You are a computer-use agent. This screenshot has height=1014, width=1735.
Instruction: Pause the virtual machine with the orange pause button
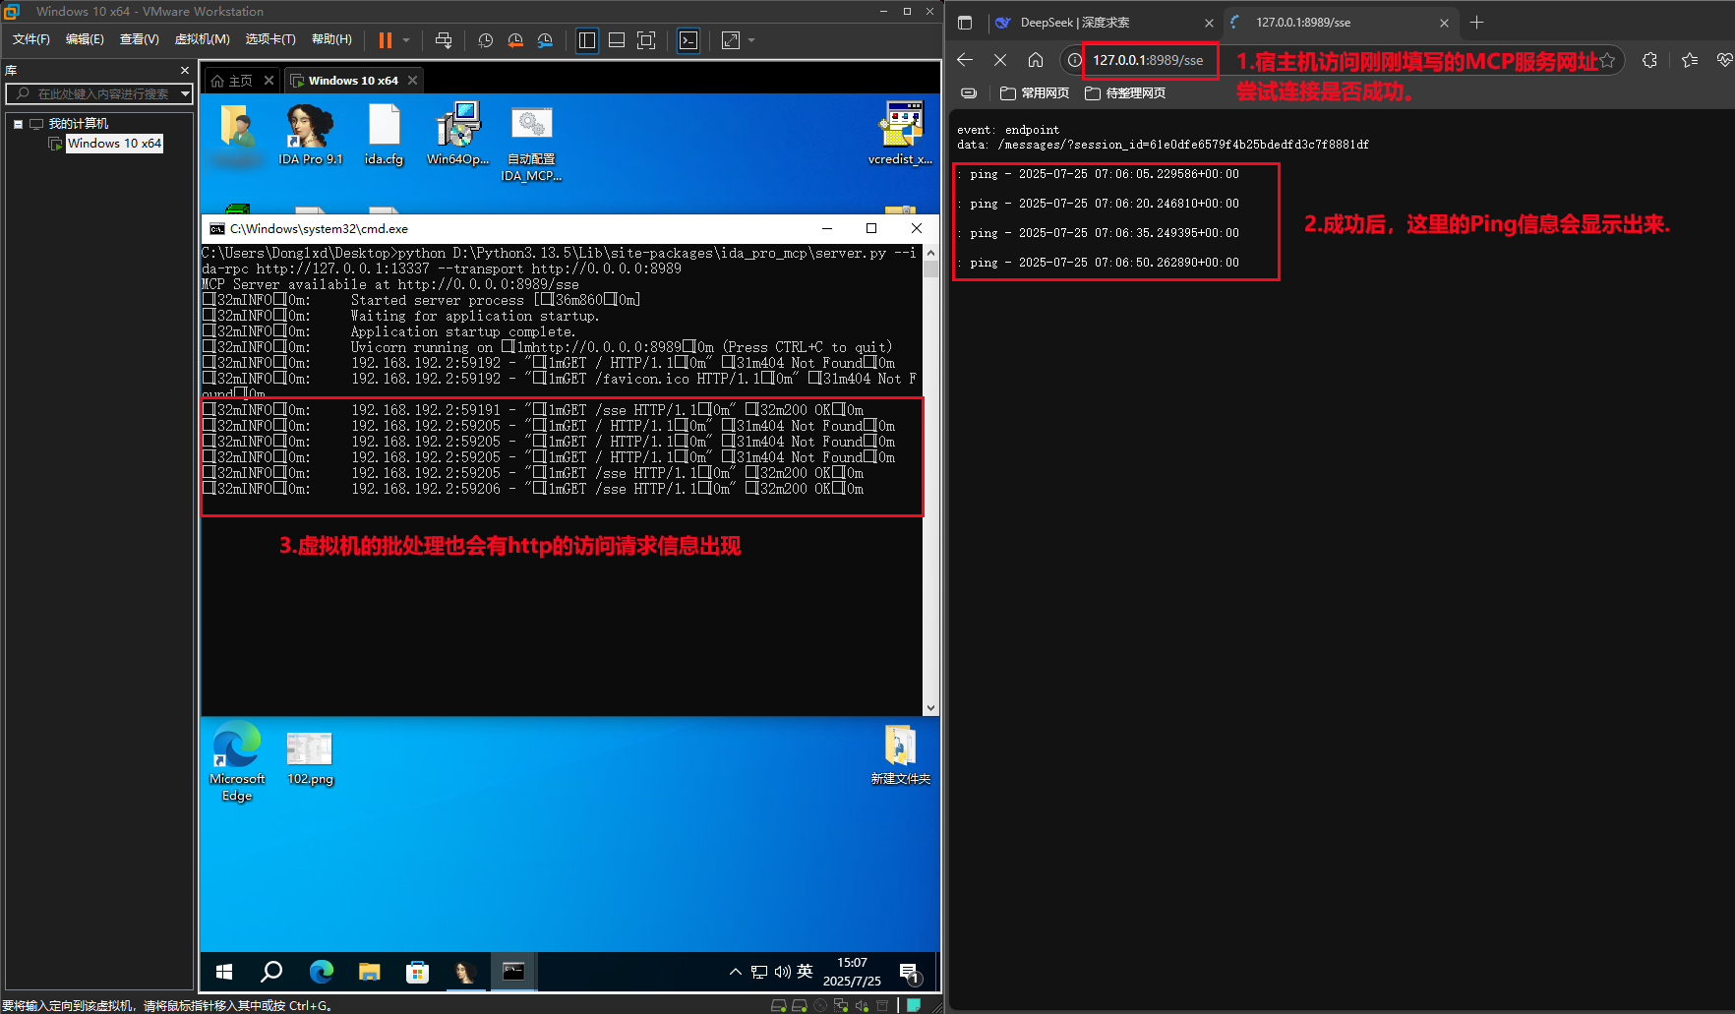385,40
